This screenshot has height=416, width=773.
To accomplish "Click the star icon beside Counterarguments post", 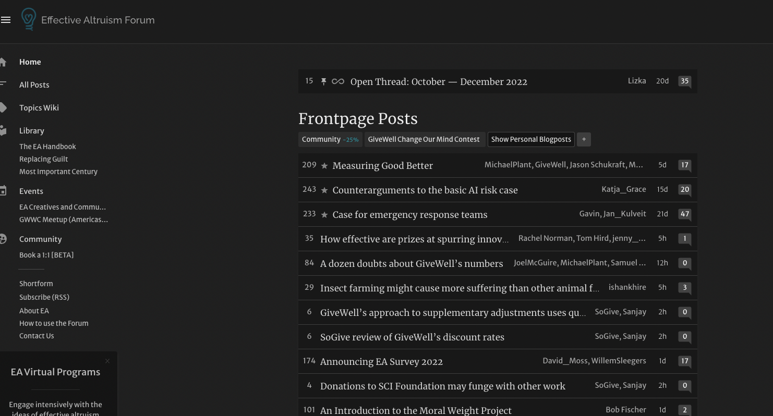I will click(324, 190).
